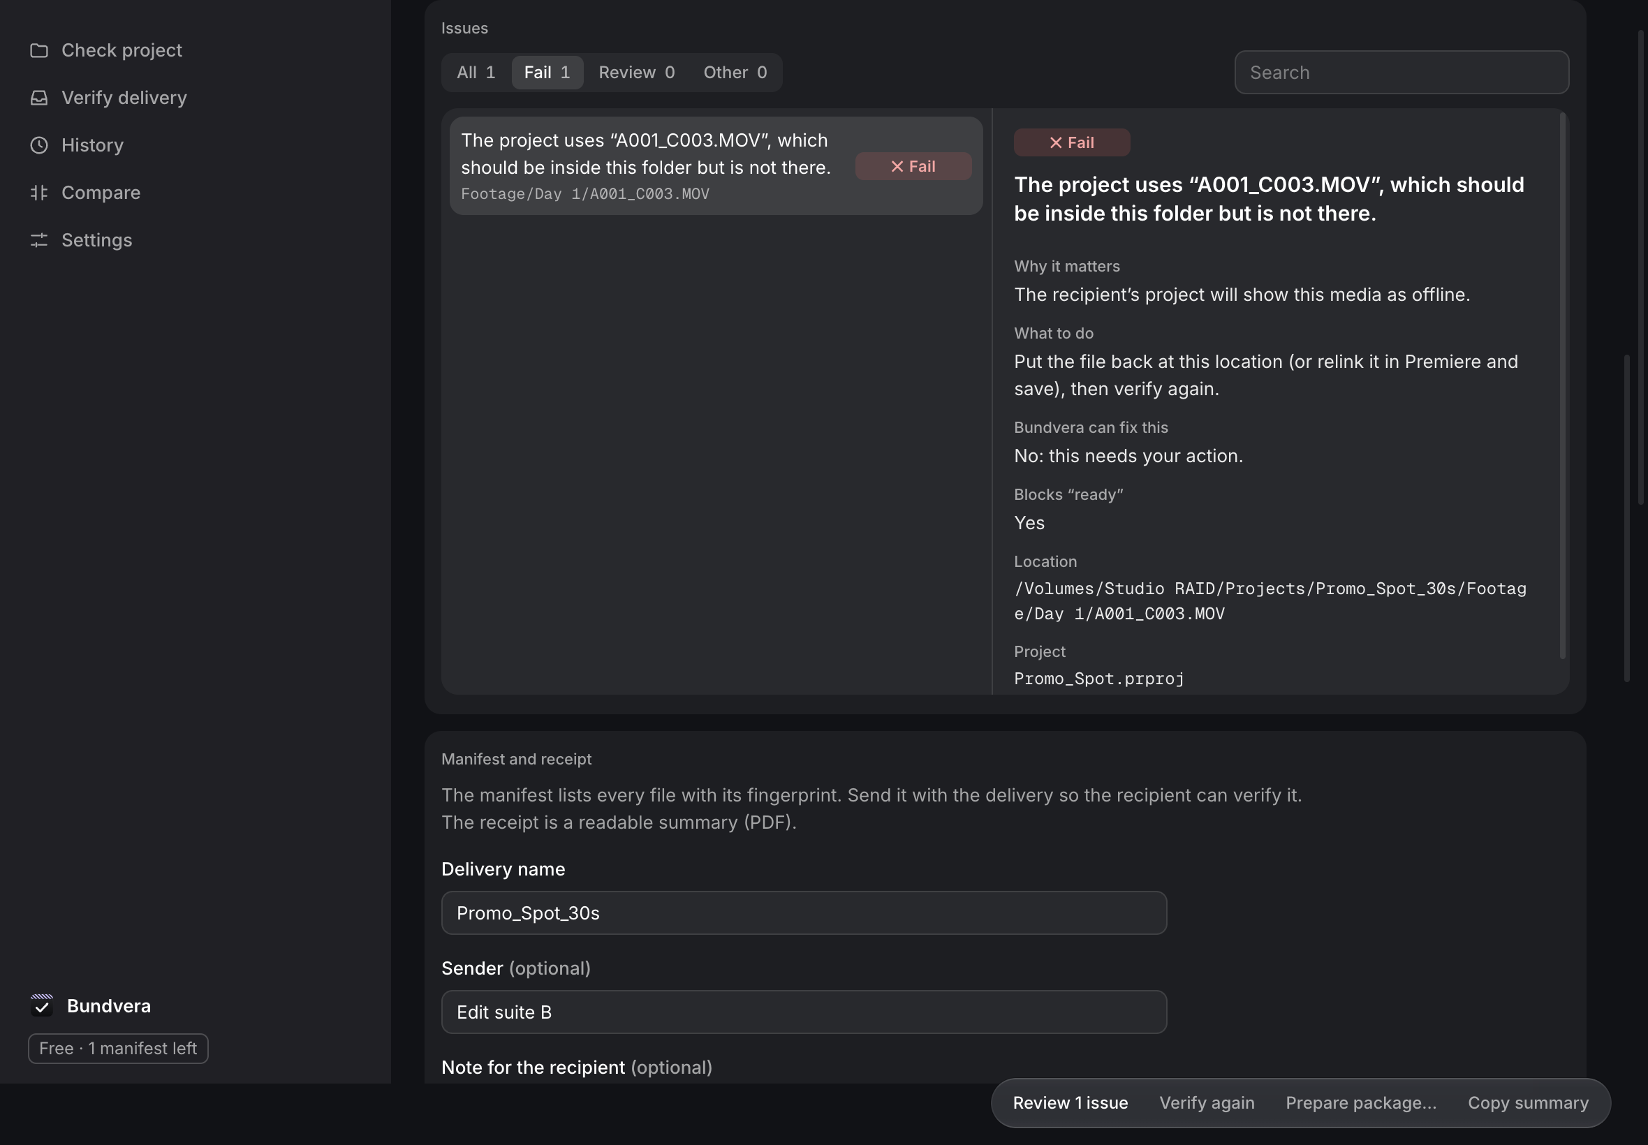Click the Settings sliders icon
Image resolution: width=1648 pixels, height=1145 pixels.
coord(38,239)
